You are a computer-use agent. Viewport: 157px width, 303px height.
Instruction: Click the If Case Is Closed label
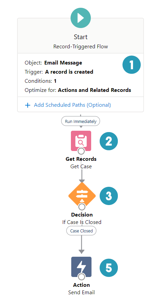(82, 222)
